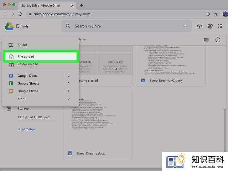Choose File upload menu item
228x171 pixels.
(x=41, y=56)
